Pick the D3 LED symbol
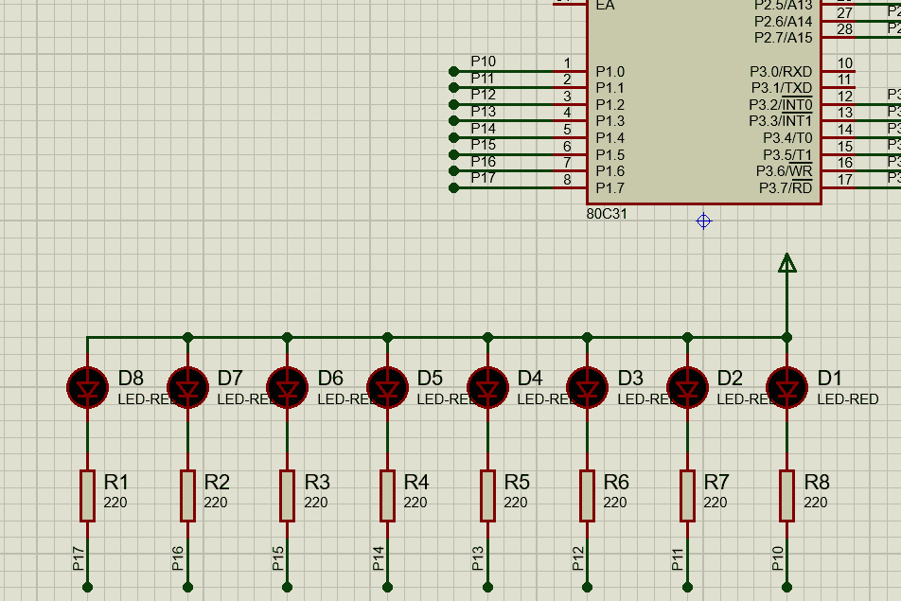 coord(587,387)
